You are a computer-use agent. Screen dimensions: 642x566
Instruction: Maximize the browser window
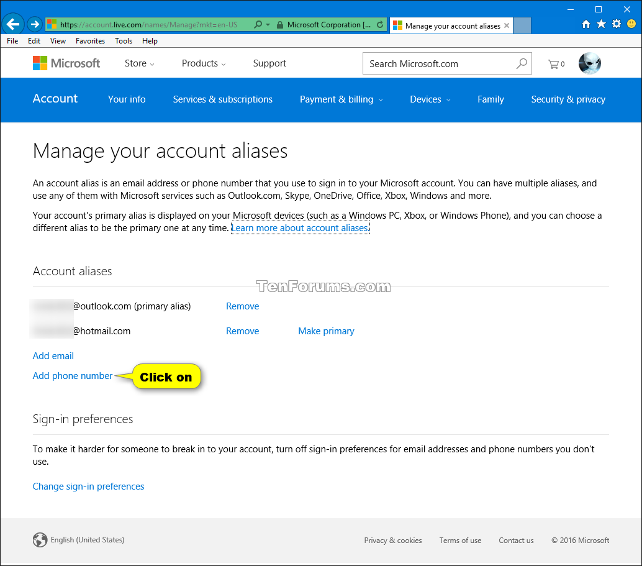(x=598, y=9)
